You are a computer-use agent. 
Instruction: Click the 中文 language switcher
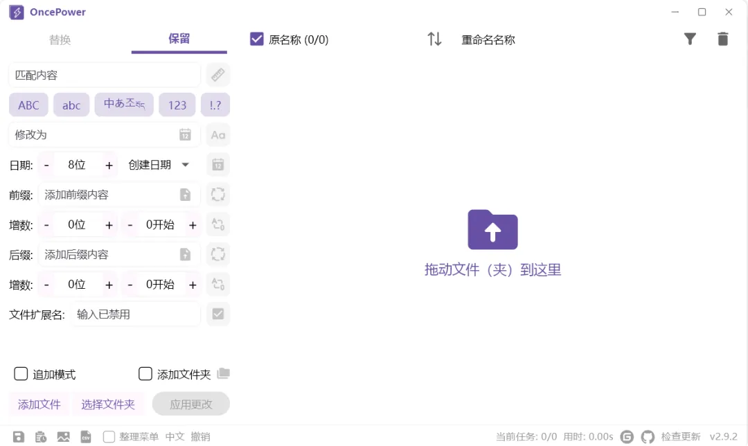pyautogui.click(x=175, y=436)
